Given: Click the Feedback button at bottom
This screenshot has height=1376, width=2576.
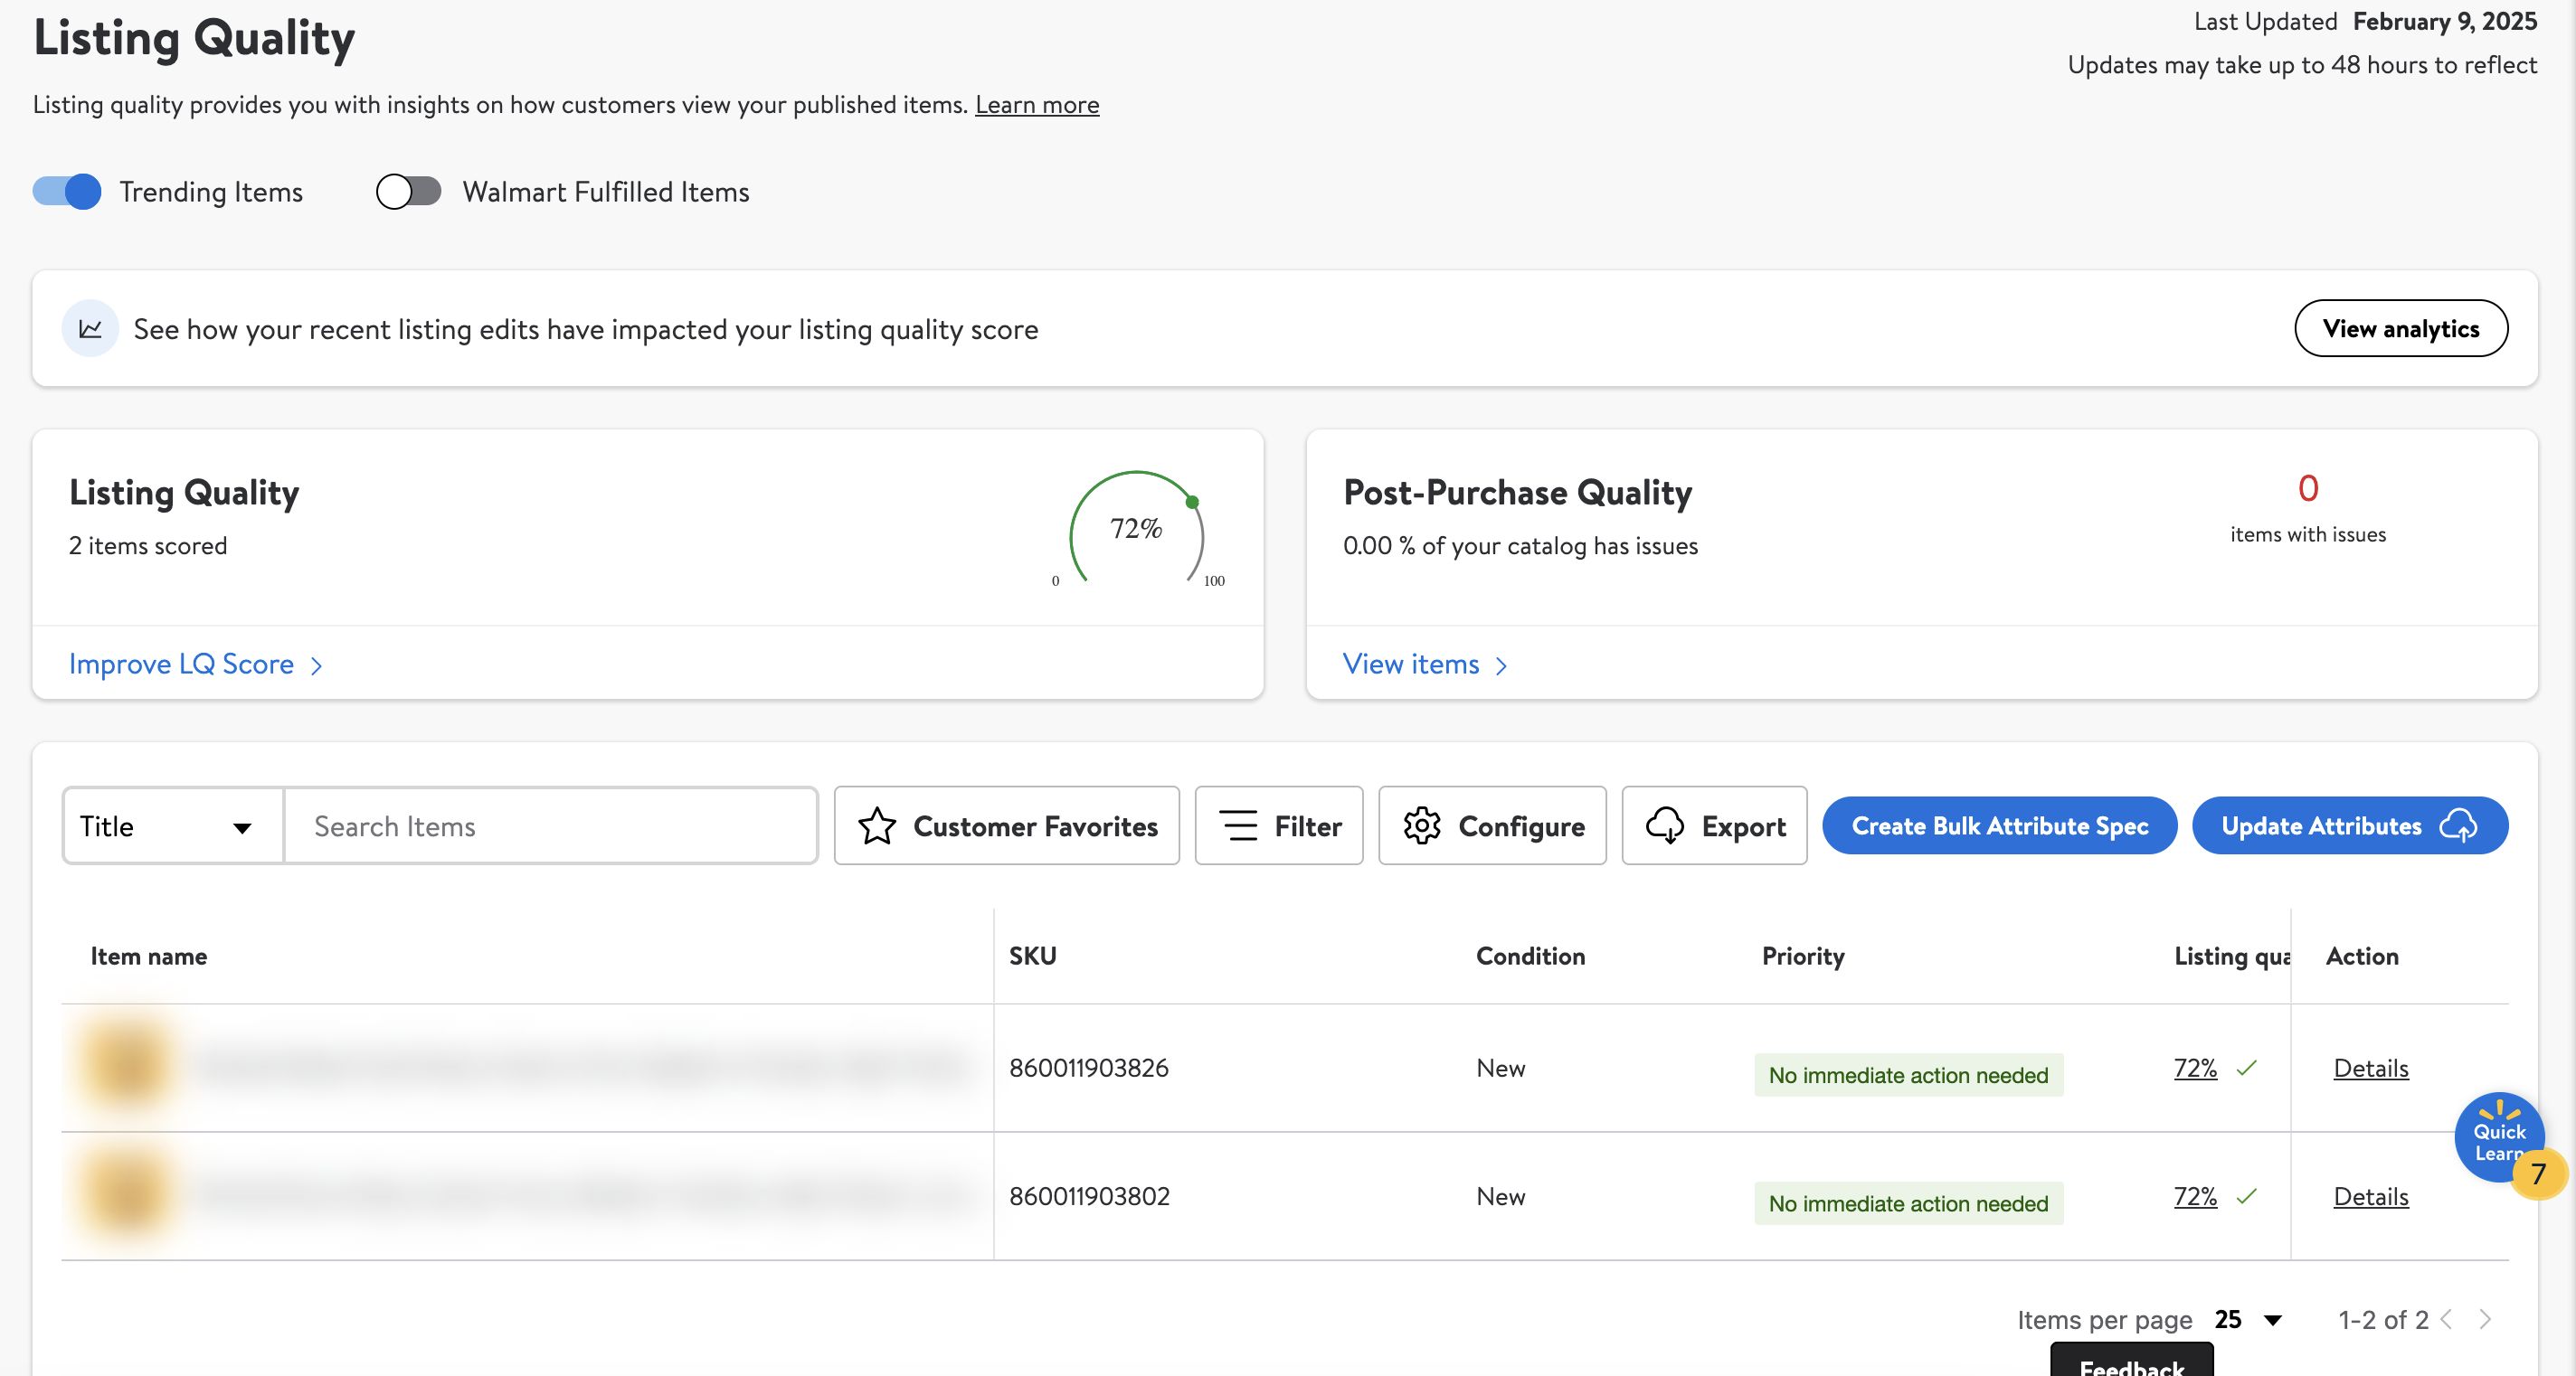Looking at the screenshot, I should (x=2132, y=1361).
